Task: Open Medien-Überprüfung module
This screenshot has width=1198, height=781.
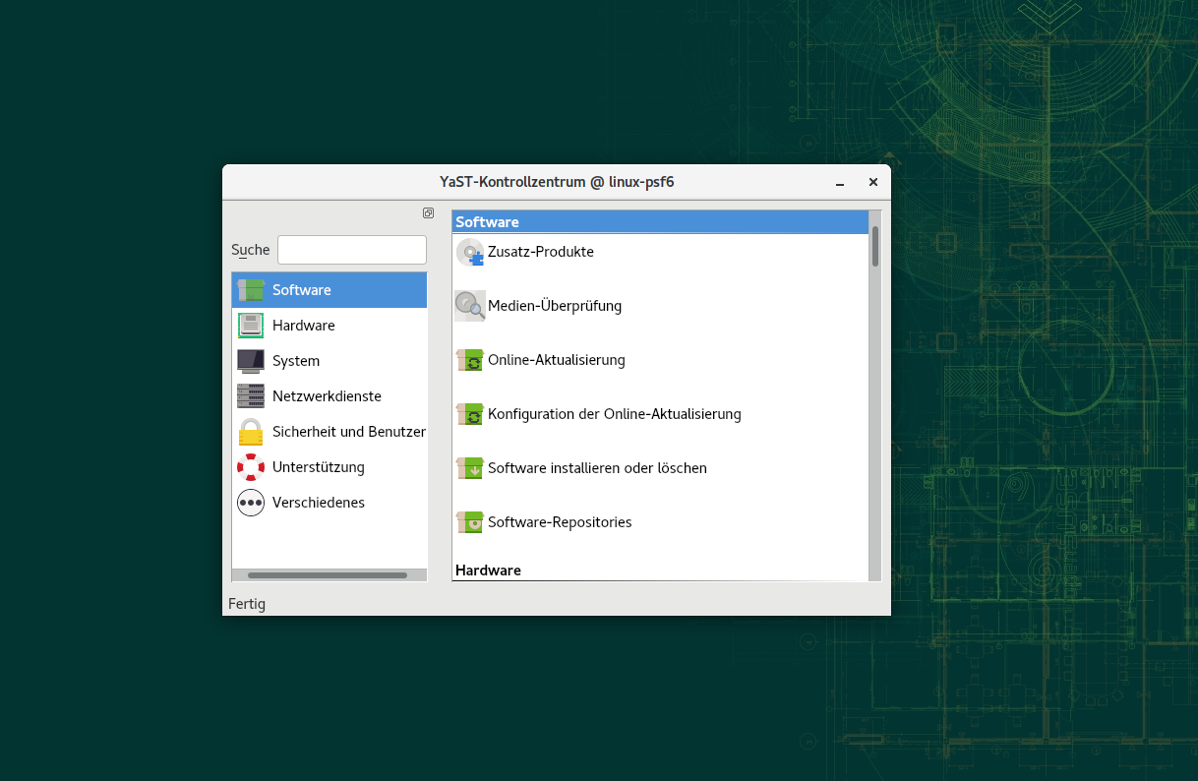Action: pyautogui.click(x=555, y=306)
